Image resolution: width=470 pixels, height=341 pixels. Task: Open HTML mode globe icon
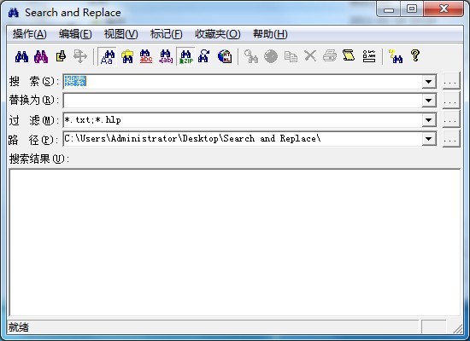pos(225,56)
